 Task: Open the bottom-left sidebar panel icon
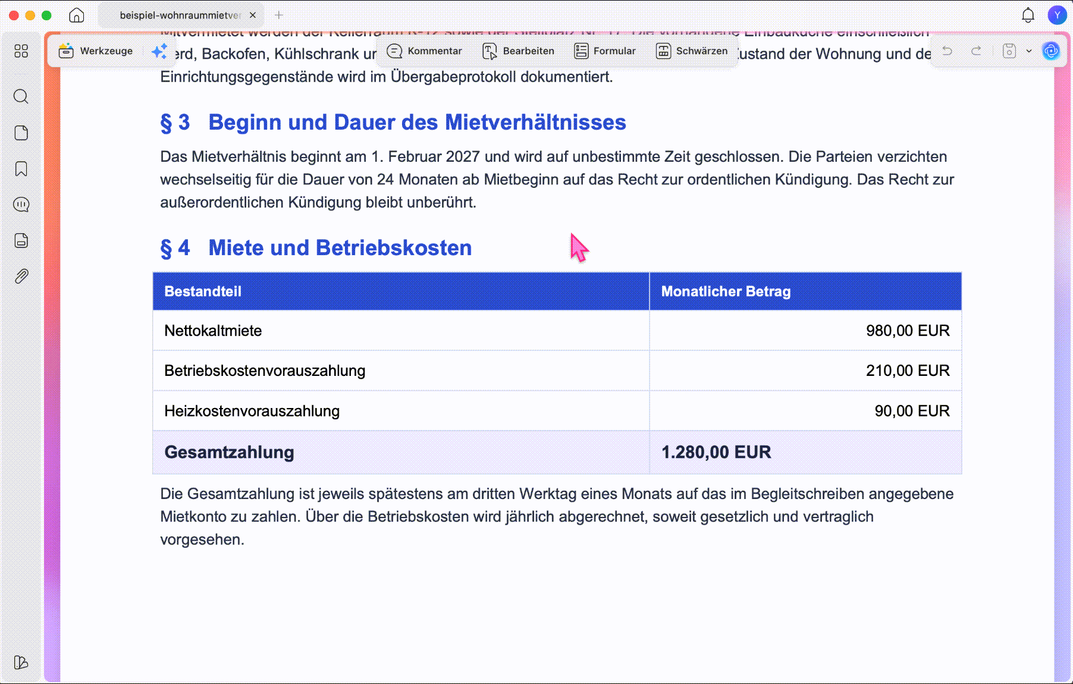click(21, 662)
